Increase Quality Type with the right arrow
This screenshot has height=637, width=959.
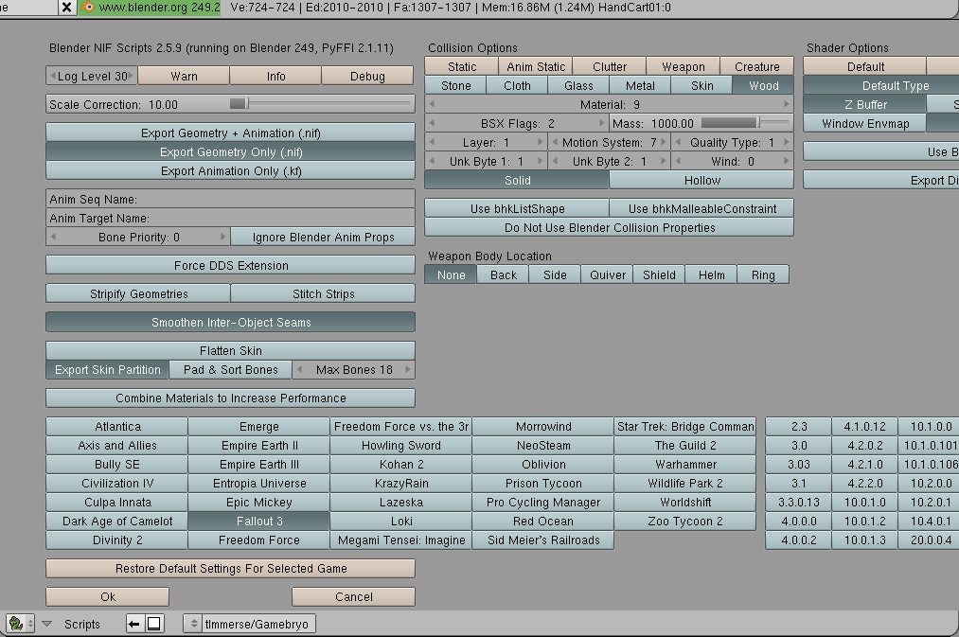[x=787, y=142]
